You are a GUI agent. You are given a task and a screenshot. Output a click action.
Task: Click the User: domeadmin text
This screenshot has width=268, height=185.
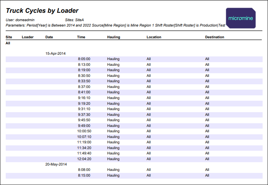pyautogui.click(x=20, y=20)
